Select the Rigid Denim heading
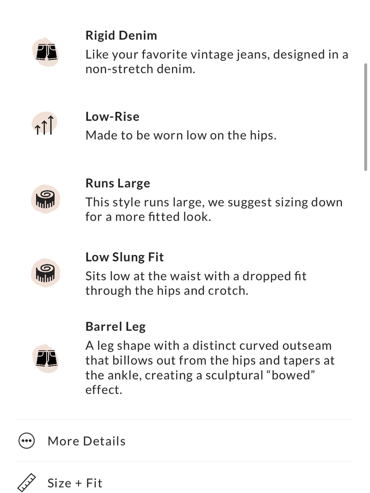This screenshot has height=493, width=370. (121, 36)
